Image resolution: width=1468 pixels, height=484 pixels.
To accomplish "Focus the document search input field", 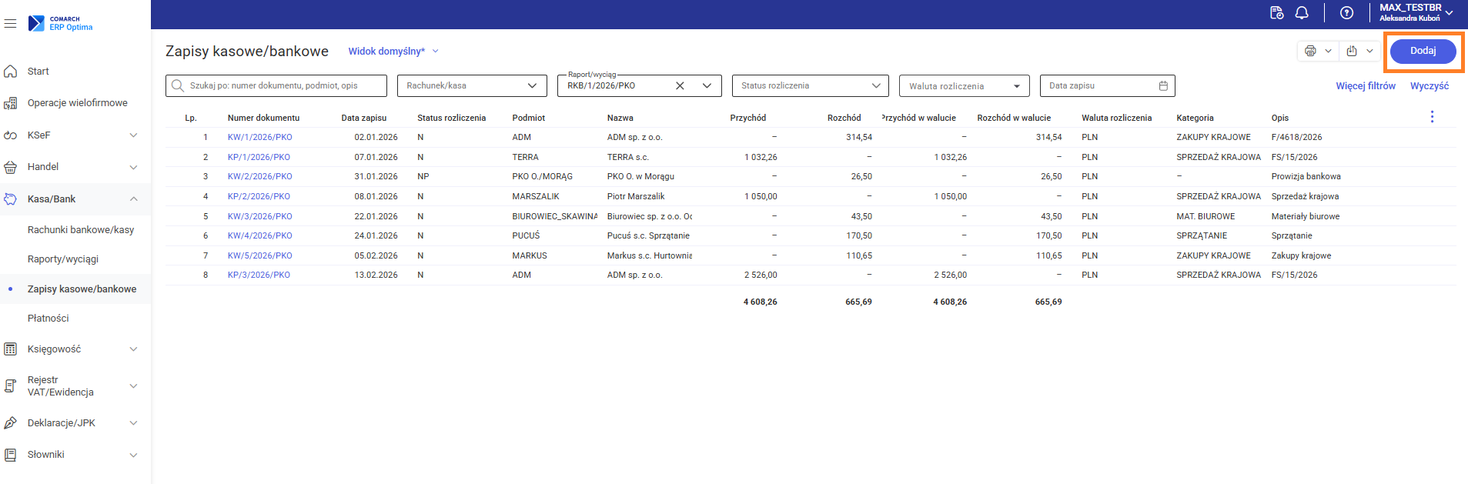I will point(285,86).
